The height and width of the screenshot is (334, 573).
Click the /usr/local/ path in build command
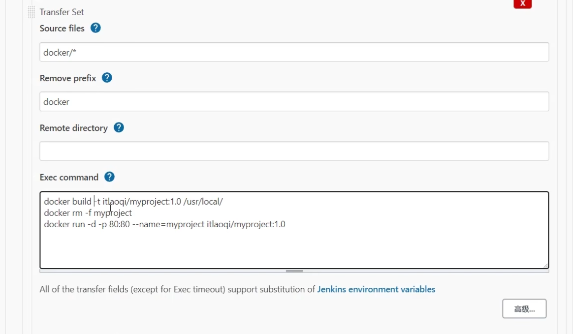(203, 202)
